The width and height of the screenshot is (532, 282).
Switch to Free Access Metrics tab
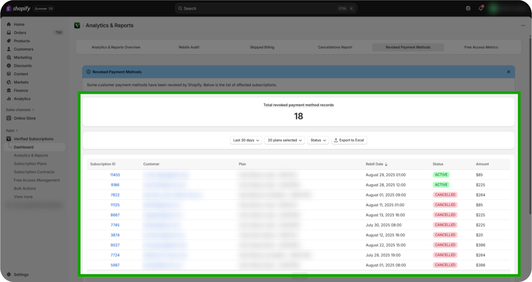(481, 47)
